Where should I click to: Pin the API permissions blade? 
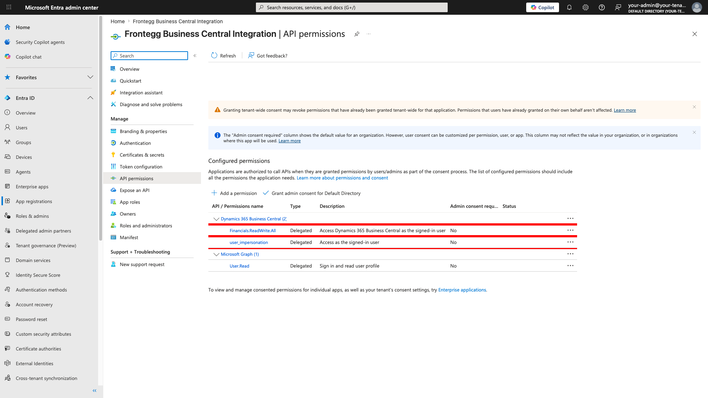coord(357,34)
